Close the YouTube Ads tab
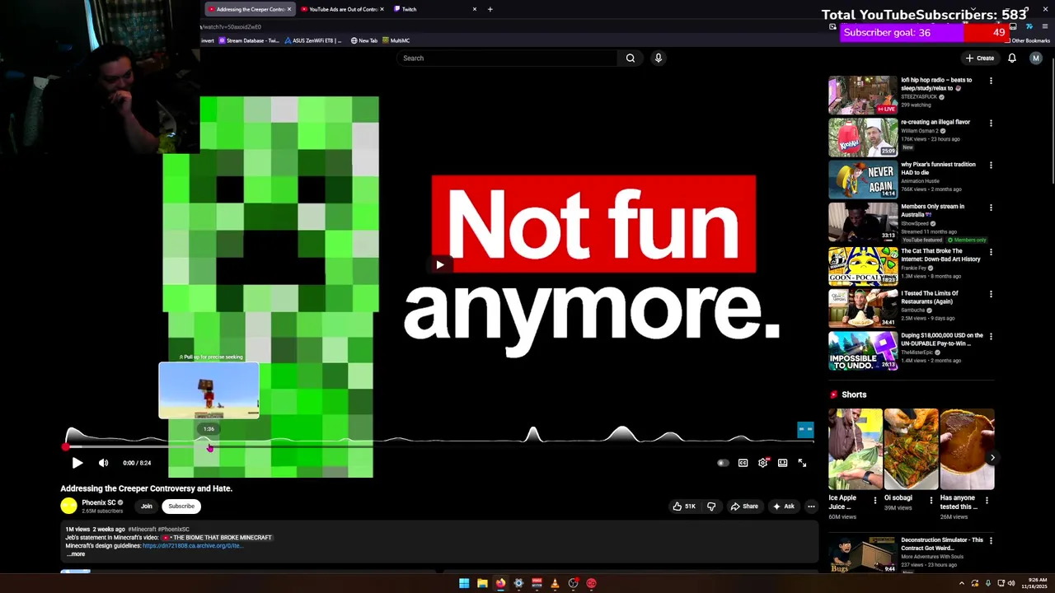This screenshot has height=593, width=1055. pos(382,9)
